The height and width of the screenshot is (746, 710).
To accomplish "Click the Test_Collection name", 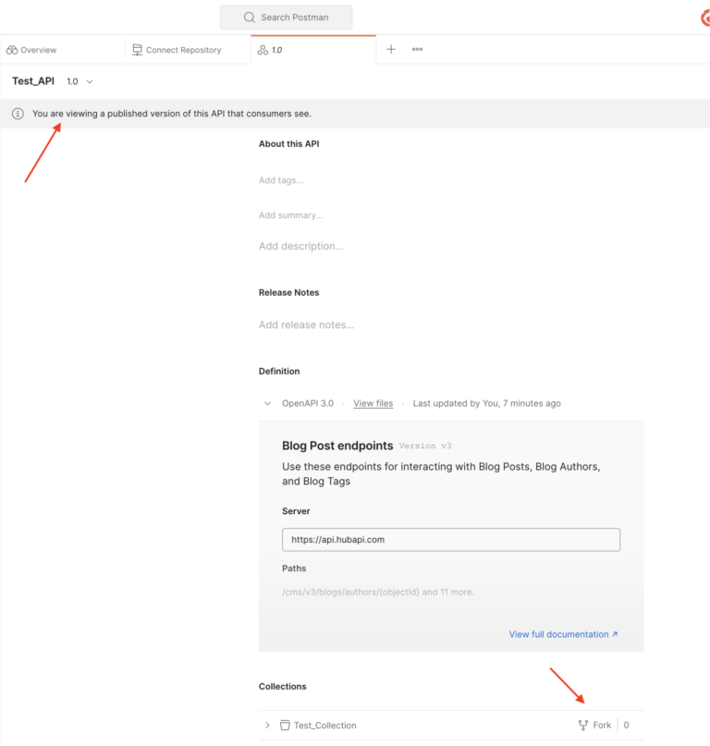I will [325, 725].
